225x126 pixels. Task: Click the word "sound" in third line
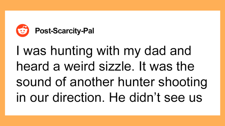click(x=34, y=82)
